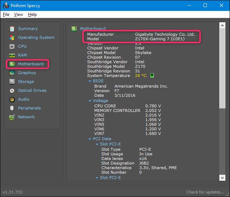Open the View menu
230x197 pixels.
click(x=18, y=14)
